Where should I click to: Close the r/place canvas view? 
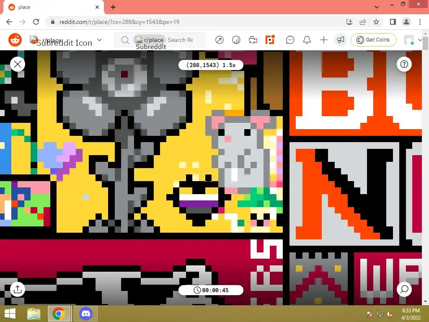click(x=18, y=64)
